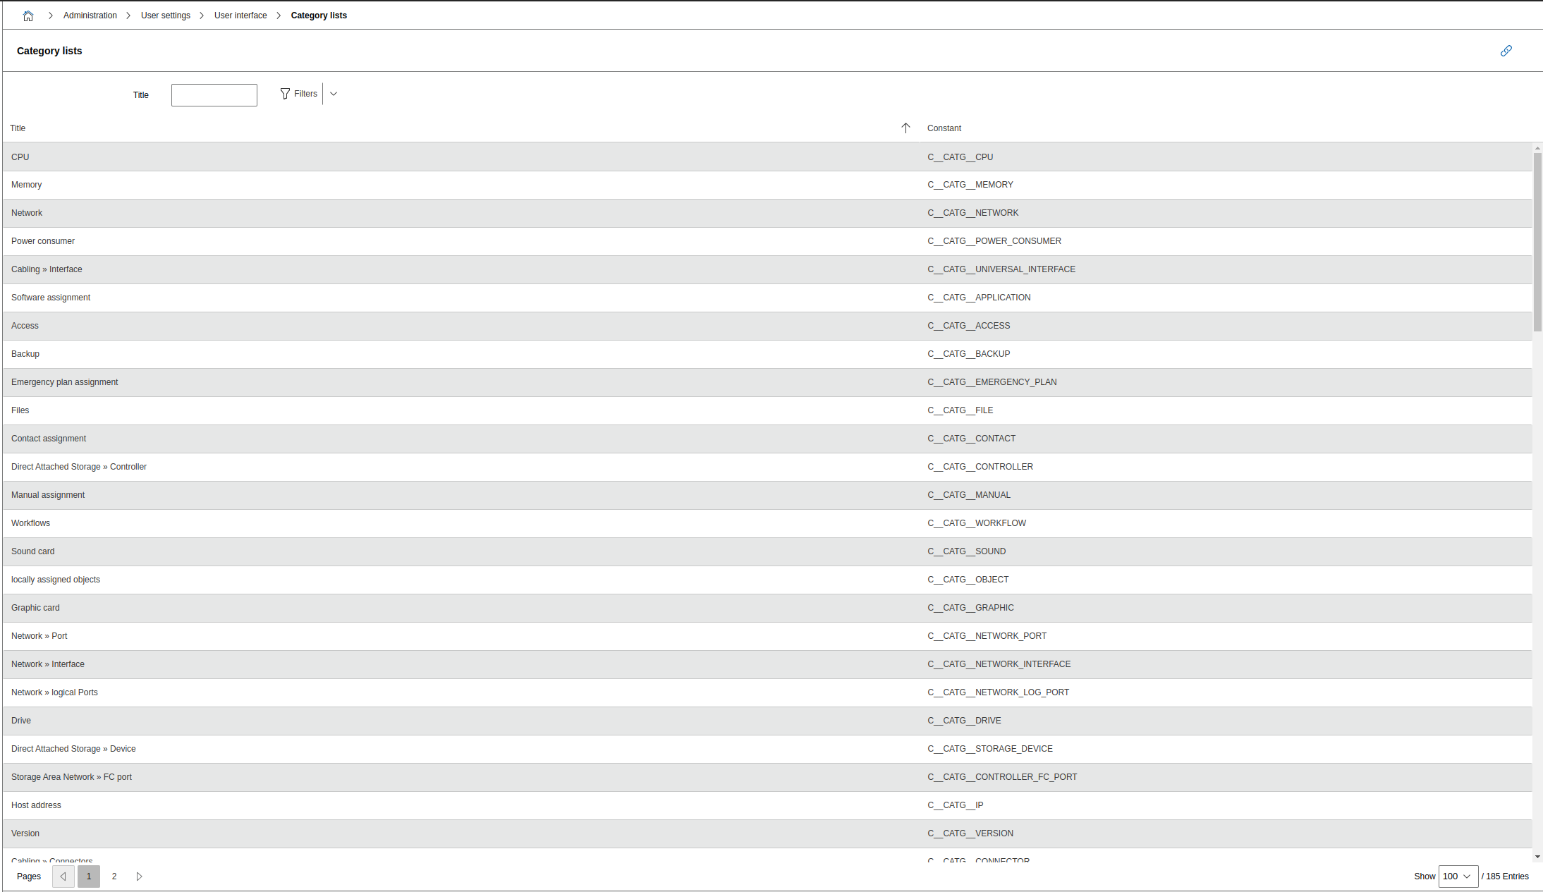Viewport: 1543px width, 892px height.
Task: Open Administration breadcrumb
Action: [x=90, y=16]
